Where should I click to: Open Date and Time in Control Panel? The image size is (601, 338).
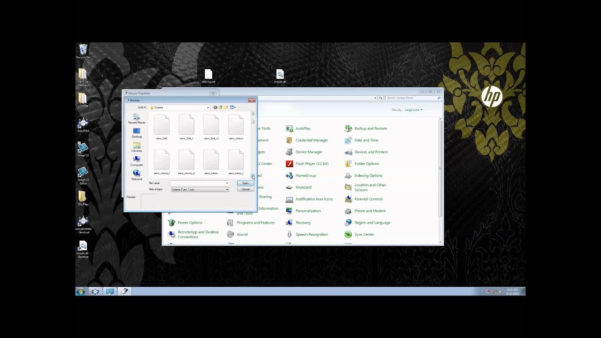pos(362,140)
